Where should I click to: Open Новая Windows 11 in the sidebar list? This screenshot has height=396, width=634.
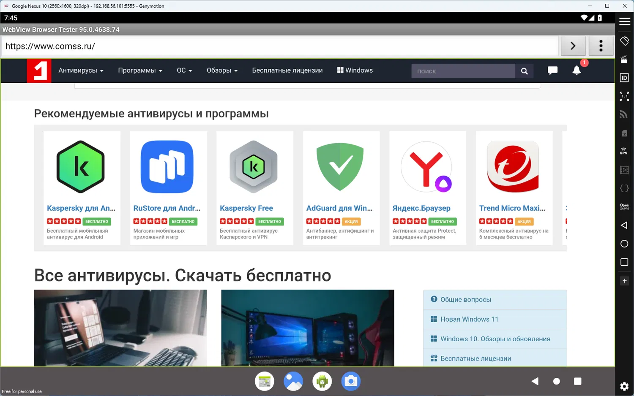point(495,320)
